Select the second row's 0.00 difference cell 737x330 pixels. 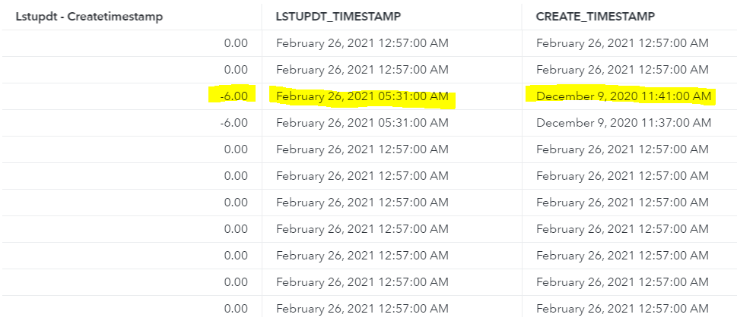point(236,70)
